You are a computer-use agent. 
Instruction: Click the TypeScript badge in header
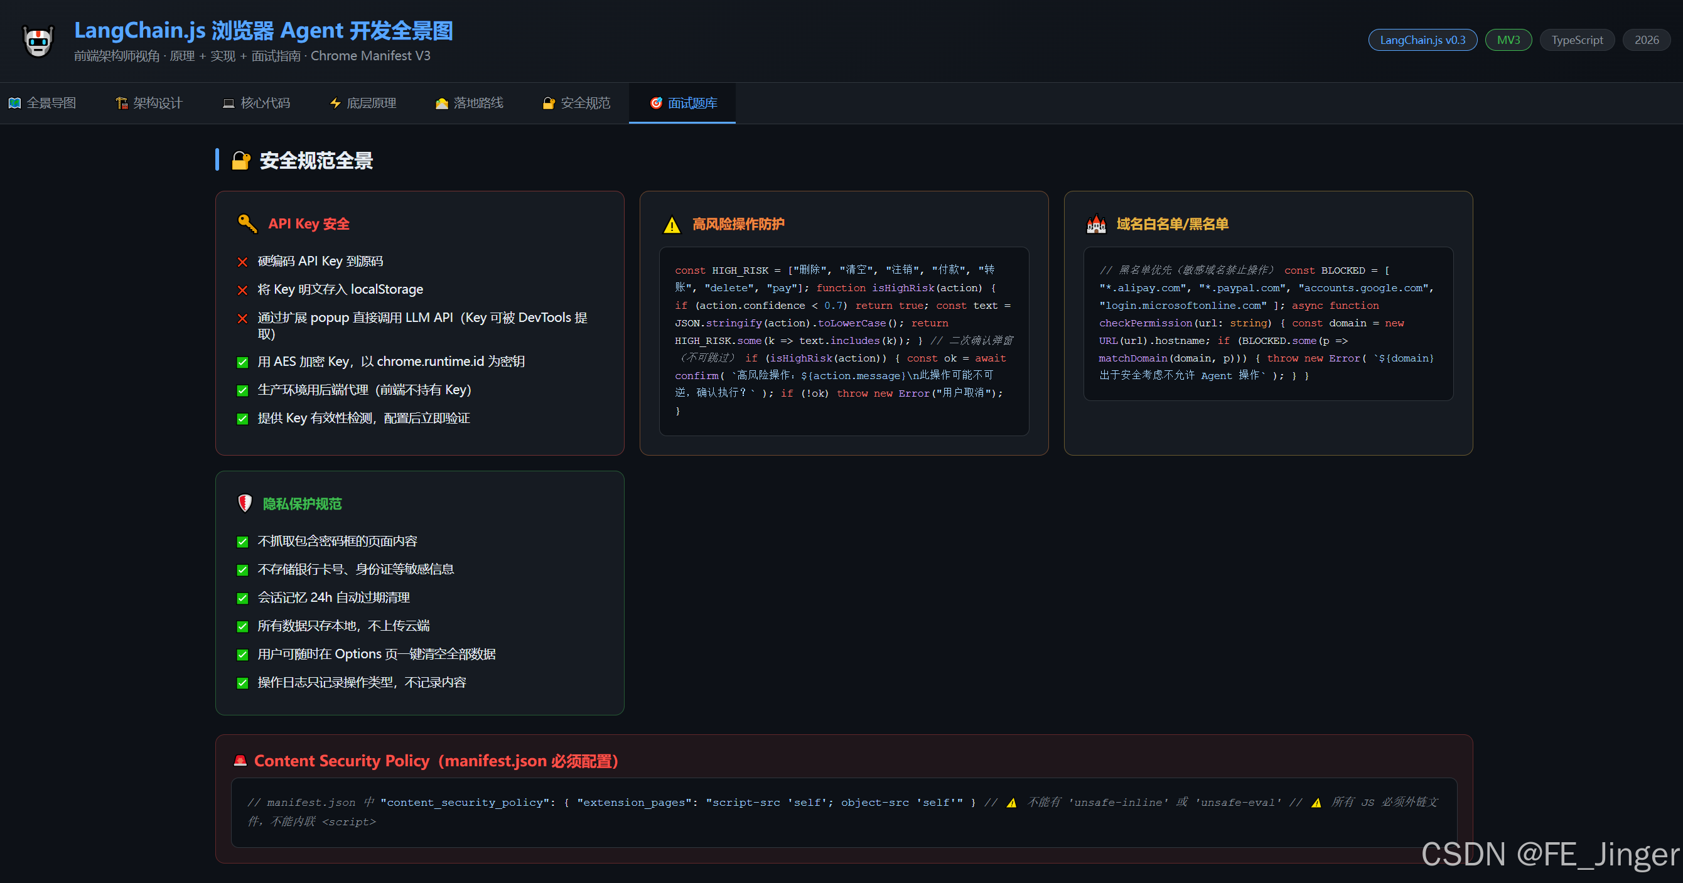coord(1576,40)
